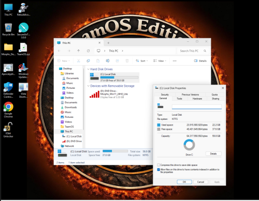Close the This PC explorer tab
Viewport: 259px width, 201px height.
tap(99, 43)
